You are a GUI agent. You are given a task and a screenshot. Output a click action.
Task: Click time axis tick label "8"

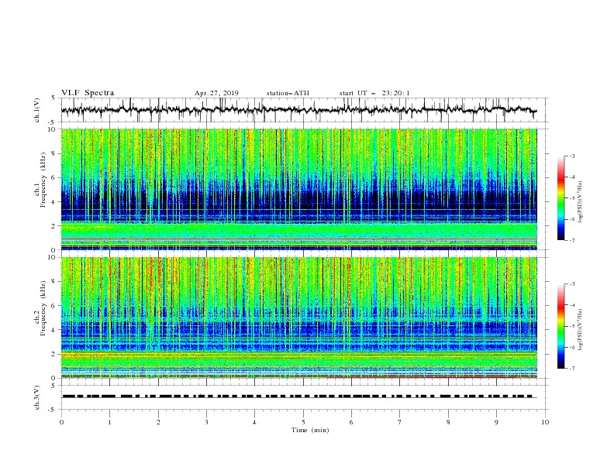point(448,422)
